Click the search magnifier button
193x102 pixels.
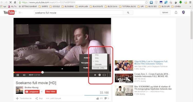[x=128, y=13]
